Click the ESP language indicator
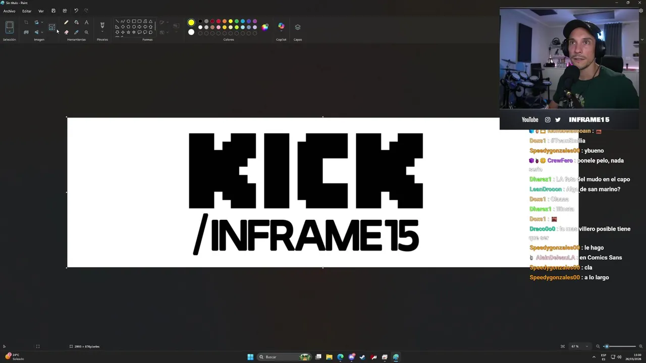The height and width of the screenshot is (363, 646). [x=604, y=356]
